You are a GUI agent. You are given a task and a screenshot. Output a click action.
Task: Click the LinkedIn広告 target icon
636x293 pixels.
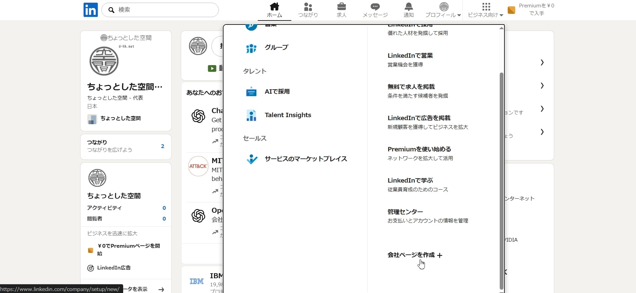pyautogui.click(x=91, y=268)
